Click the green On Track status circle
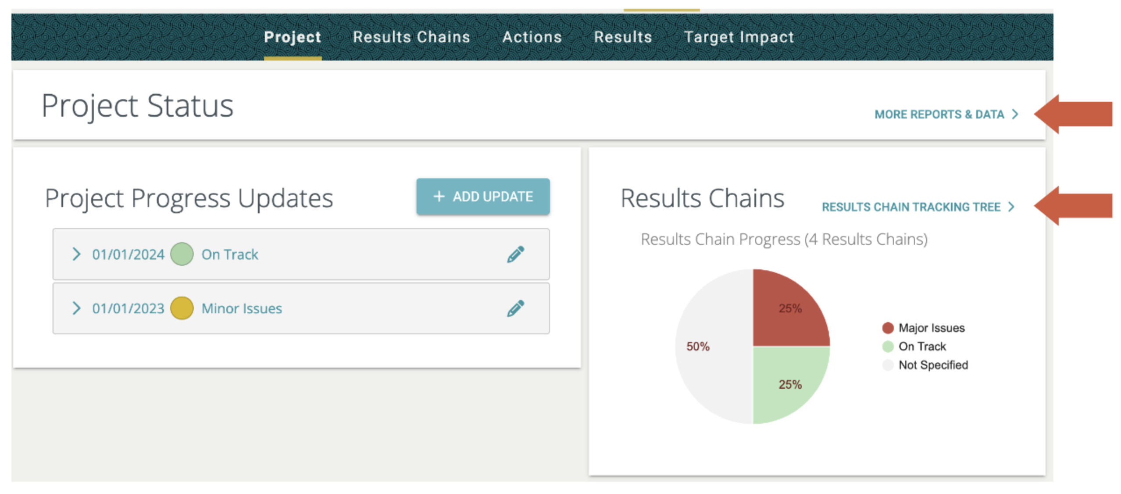The width and height of the screenshot is (1121, 494). 182,254
